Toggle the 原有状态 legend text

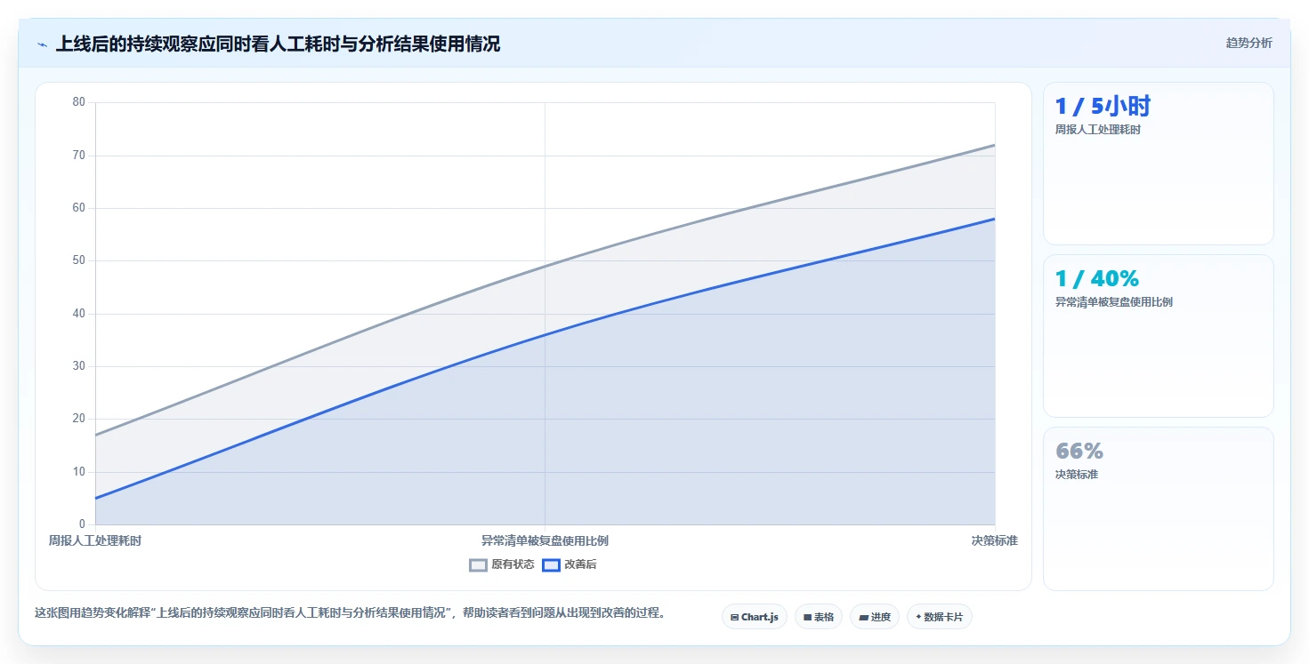(513, 564)
